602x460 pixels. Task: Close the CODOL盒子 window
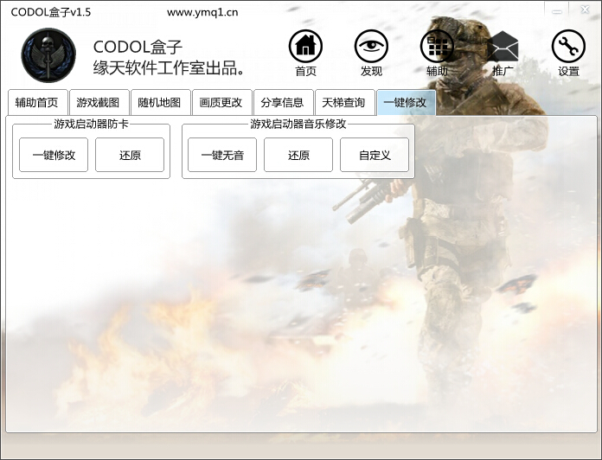(583, 10)
